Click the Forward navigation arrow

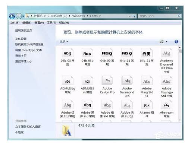point(19,16)
